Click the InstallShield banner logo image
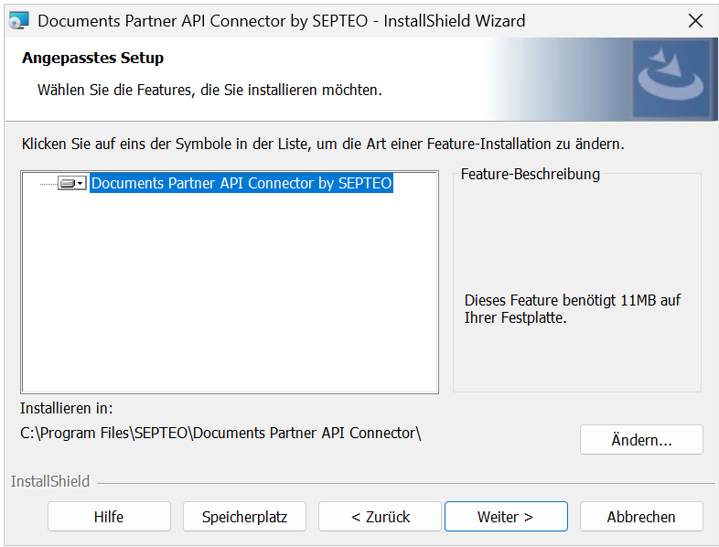The image size is (719, 547). (x=671, y=79)
